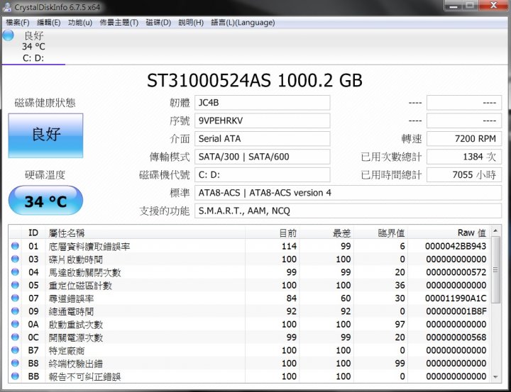Image resolution: width=511 pixels, height=392 pixels.
Task: Select the row 報告不可糾正錯誤
Action: (249, 376)
